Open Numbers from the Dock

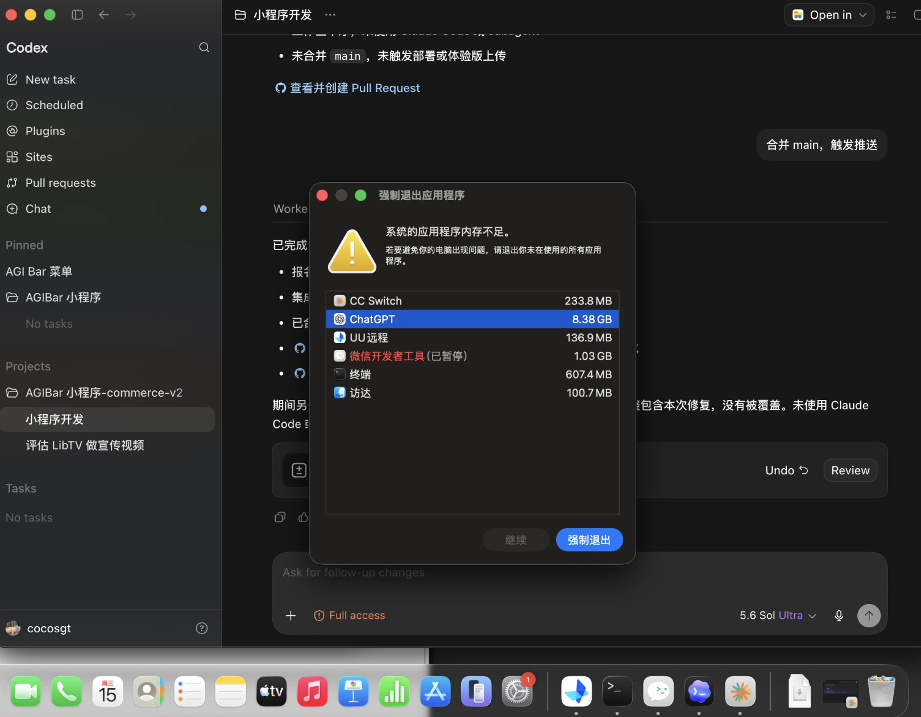tap(395, 691)
